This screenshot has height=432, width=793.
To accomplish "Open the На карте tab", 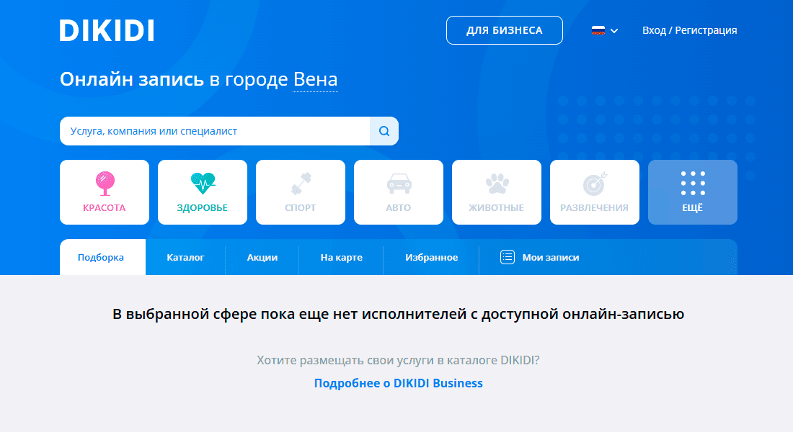I will click(x=342, y=257).
